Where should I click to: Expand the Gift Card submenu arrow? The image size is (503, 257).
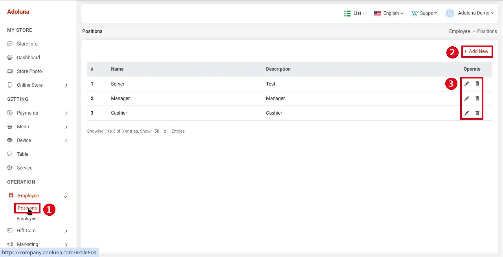click(66, 231)
